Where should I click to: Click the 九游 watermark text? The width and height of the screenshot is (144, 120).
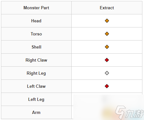135,114
